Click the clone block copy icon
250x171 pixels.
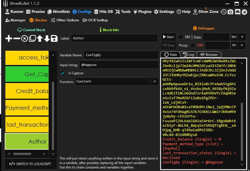point(33,39)
